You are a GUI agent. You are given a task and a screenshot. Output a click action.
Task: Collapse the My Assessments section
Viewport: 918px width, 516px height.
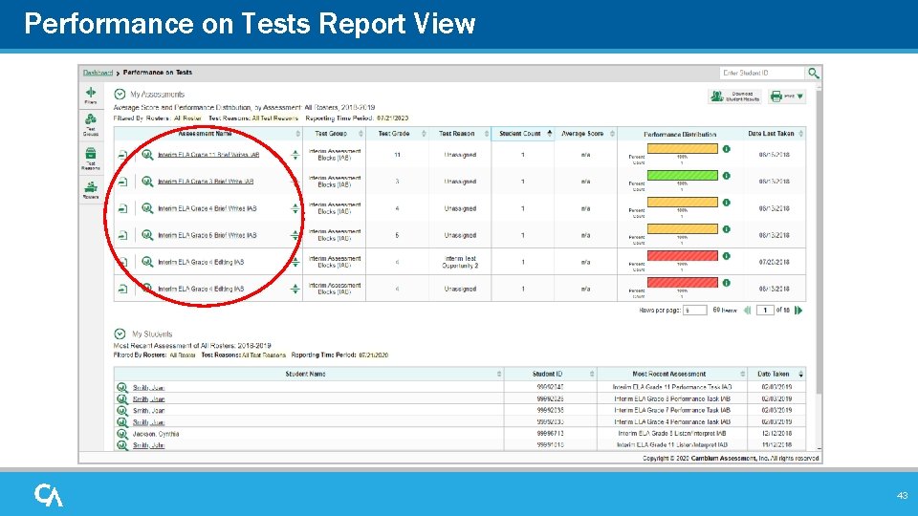pyautogui.click(x=120, y=95)
